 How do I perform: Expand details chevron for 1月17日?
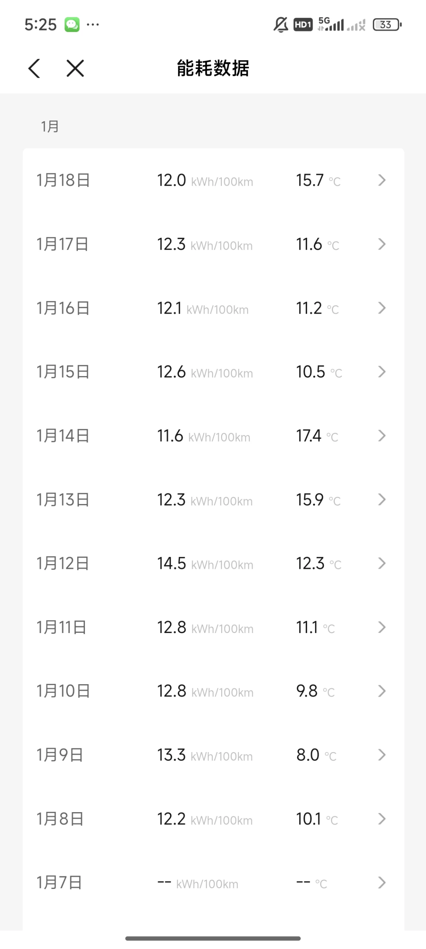(x=382, y=244)
